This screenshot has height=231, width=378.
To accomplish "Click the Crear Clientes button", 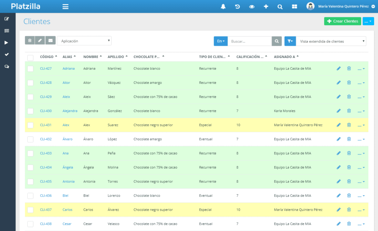I will pos(343,21).
